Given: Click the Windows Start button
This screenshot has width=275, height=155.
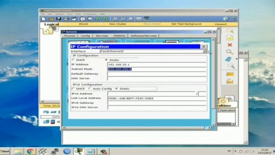Looking at the screenshot, I should (x=5, y=151).
